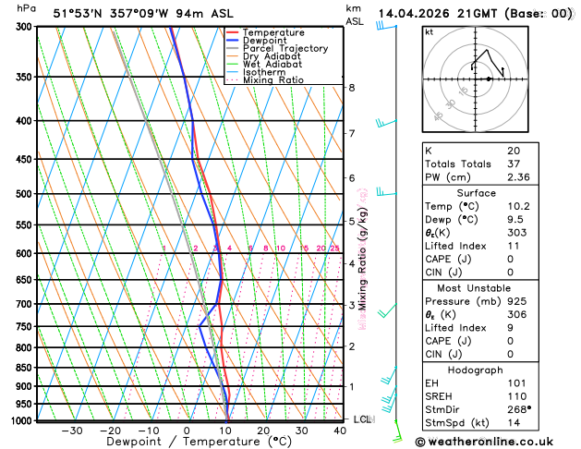Click the 1 km altitude label
The height and width of the screenshot is (449, 581).
352,386
